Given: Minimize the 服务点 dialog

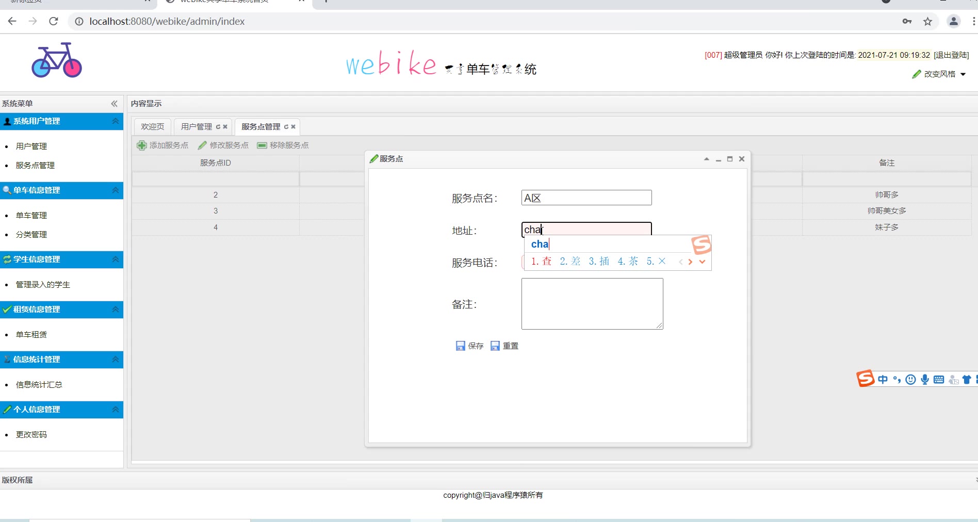Looking at the screenshot, I should 719,159.
